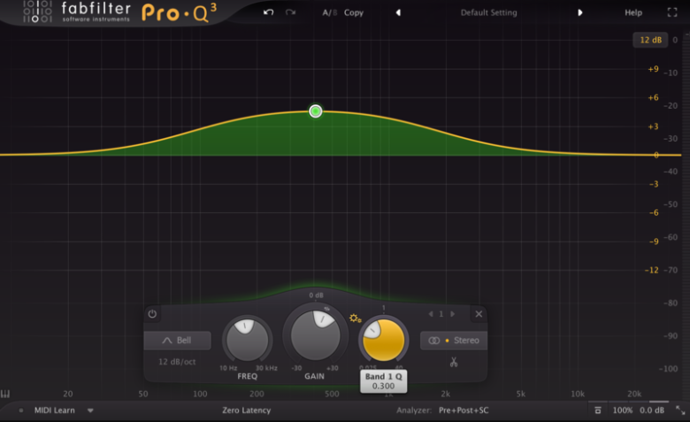Screen dimensions: 690x422
Task: Click the stereo linked-circles icon
Action: pyautogui.click(x=433, y=341)
